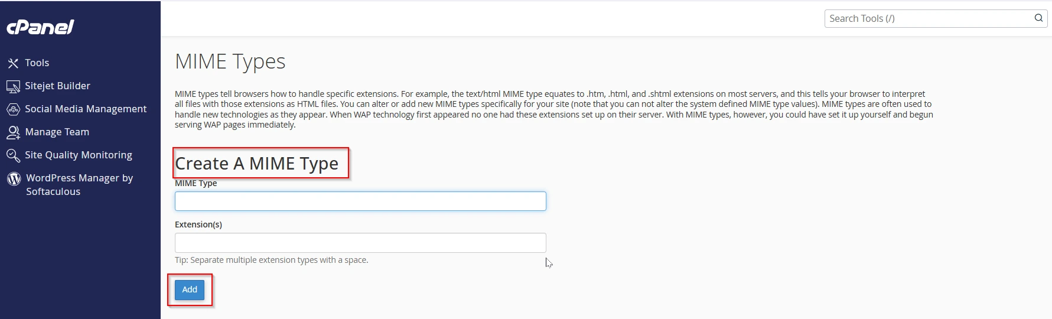Select the Social Media Management icon
This screenshot has height=319, width=1052.
point(13,109)
